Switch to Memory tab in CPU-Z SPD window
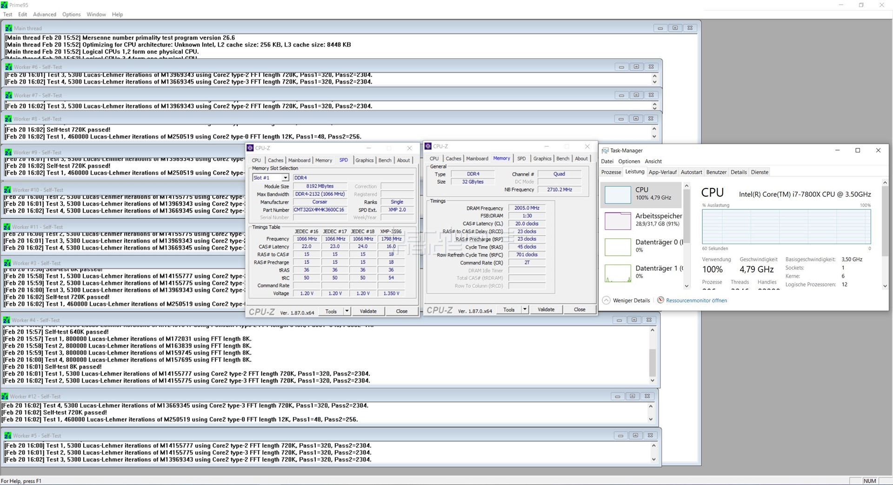893x485 pixels. pos(324,160)
